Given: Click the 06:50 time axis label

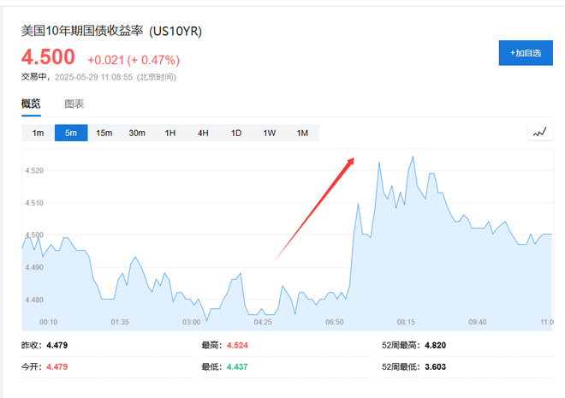Looking at the screenshot, I should pos(335,322).
